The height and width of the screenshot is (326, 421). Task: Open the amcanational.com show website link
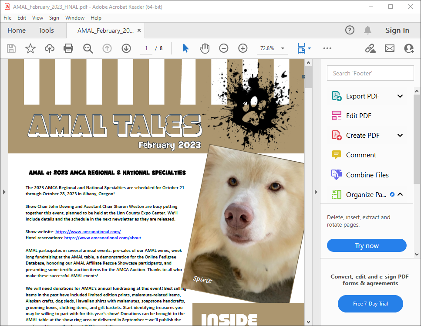(88, 232)
